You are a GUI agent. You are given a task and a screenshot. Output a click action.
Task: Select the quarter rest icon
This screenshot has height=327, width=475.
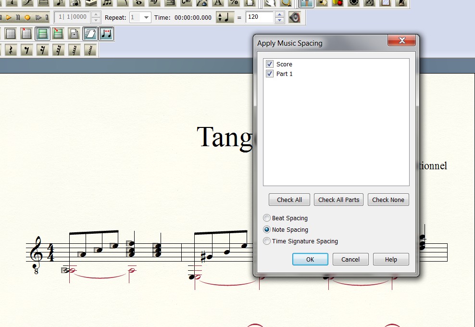[11, 50]
